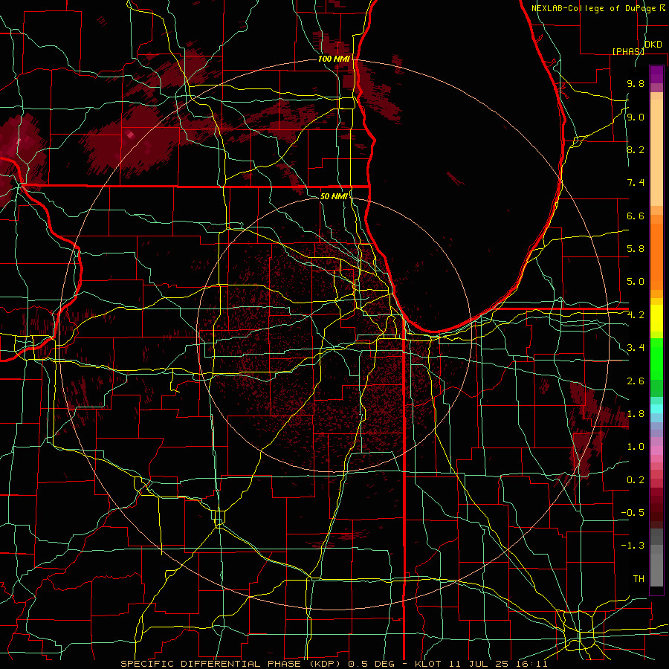669x669 pixels.
Task: Click the 2.6 scale value label
Action: pyautogui.click(x=636, y=381)
